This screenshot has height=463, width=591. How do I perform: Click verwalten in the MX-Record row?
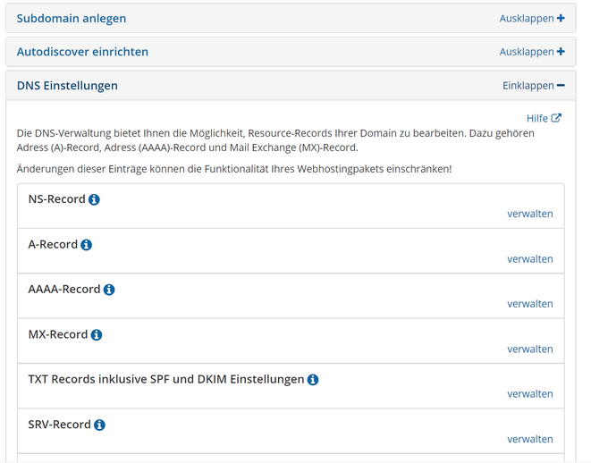(530, 349)
